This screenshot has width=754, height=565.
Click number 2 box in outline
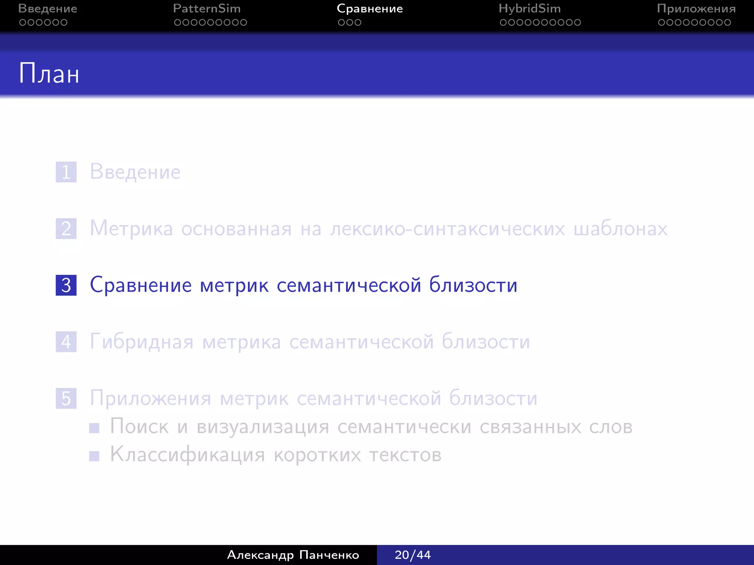[66, 228]
